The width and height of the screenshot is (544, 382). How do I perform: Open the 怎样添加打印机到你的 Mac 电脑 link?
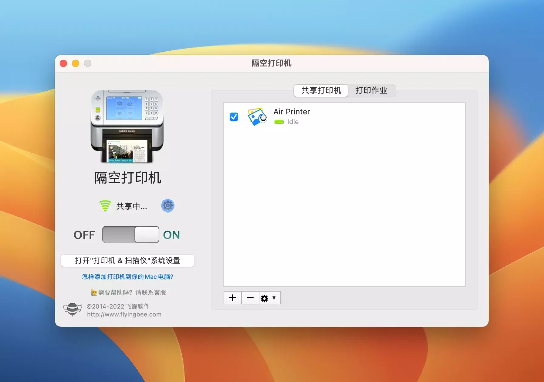[x=127, y=277]
